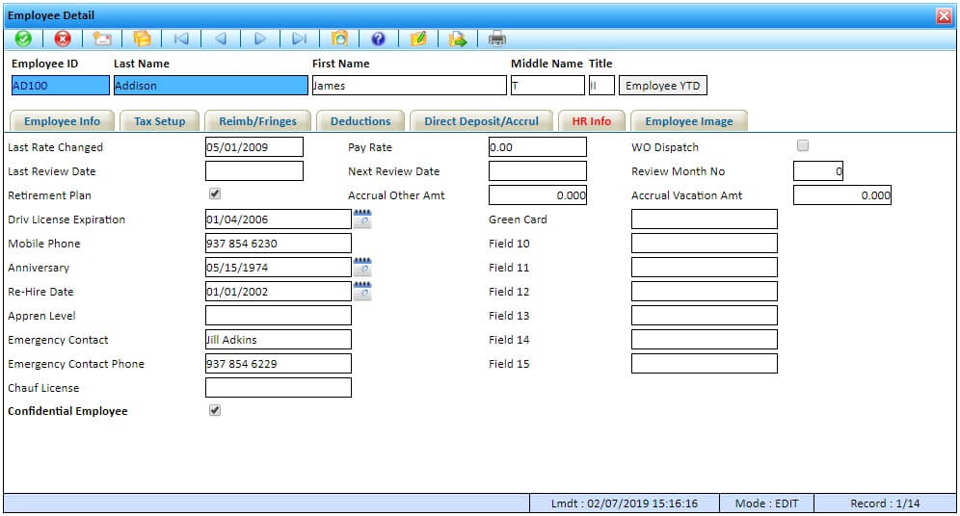Click the Green Card field
This screenshot has height=516, width=960.
[x=705, y=219]
